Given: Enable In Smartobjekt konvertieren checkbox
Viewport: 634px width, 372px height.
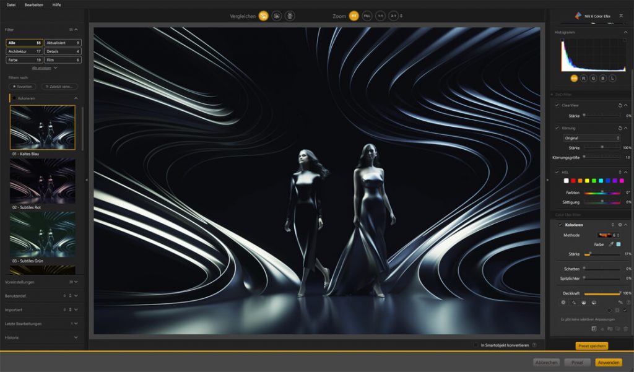Looking at the screenshot, I should [x=475, y=345].
